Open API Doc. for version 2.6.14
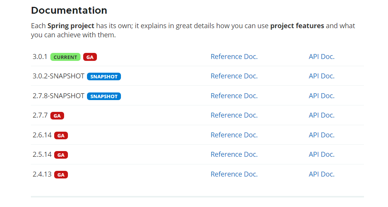Viewport: 388px width, 207px height. [x=322, y=135]
